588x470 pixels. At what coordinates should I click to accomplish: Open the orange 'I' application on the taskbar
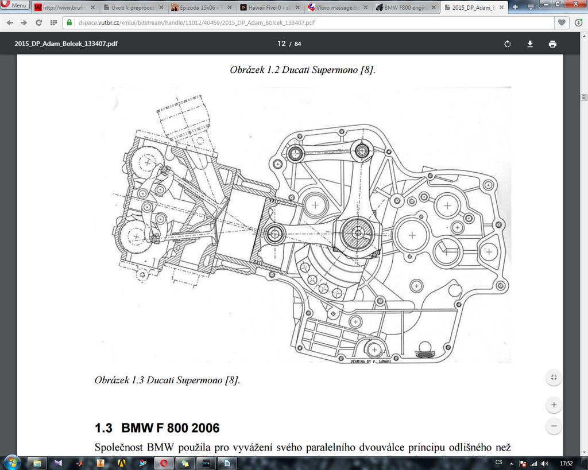tap(100, 463)
